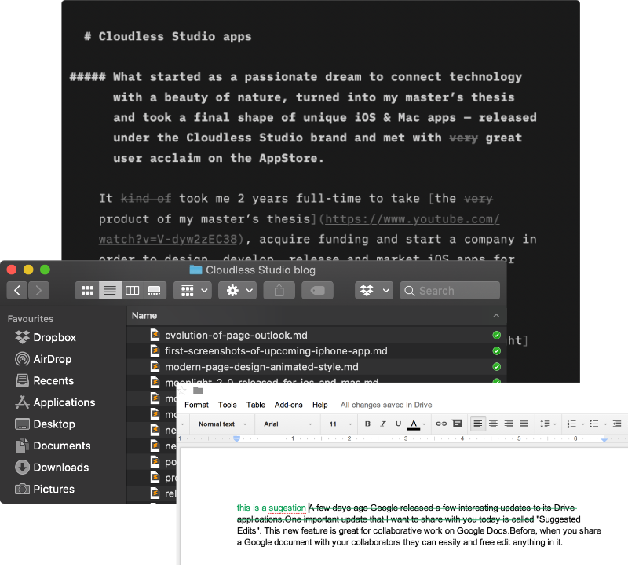Align text right in Google Docs
The image size is (628, 565).
[x=509, y=424]
